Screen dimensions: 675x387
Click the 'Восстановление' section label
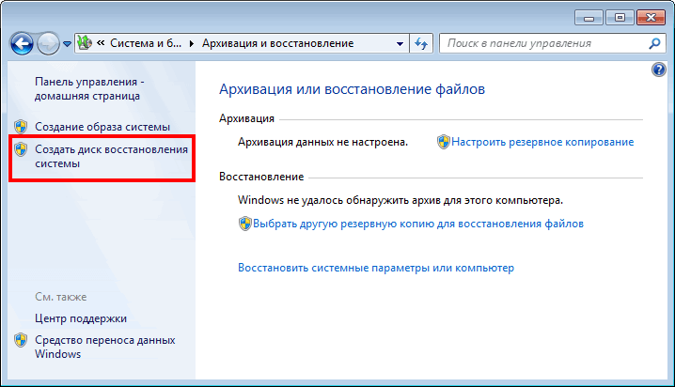261,177
